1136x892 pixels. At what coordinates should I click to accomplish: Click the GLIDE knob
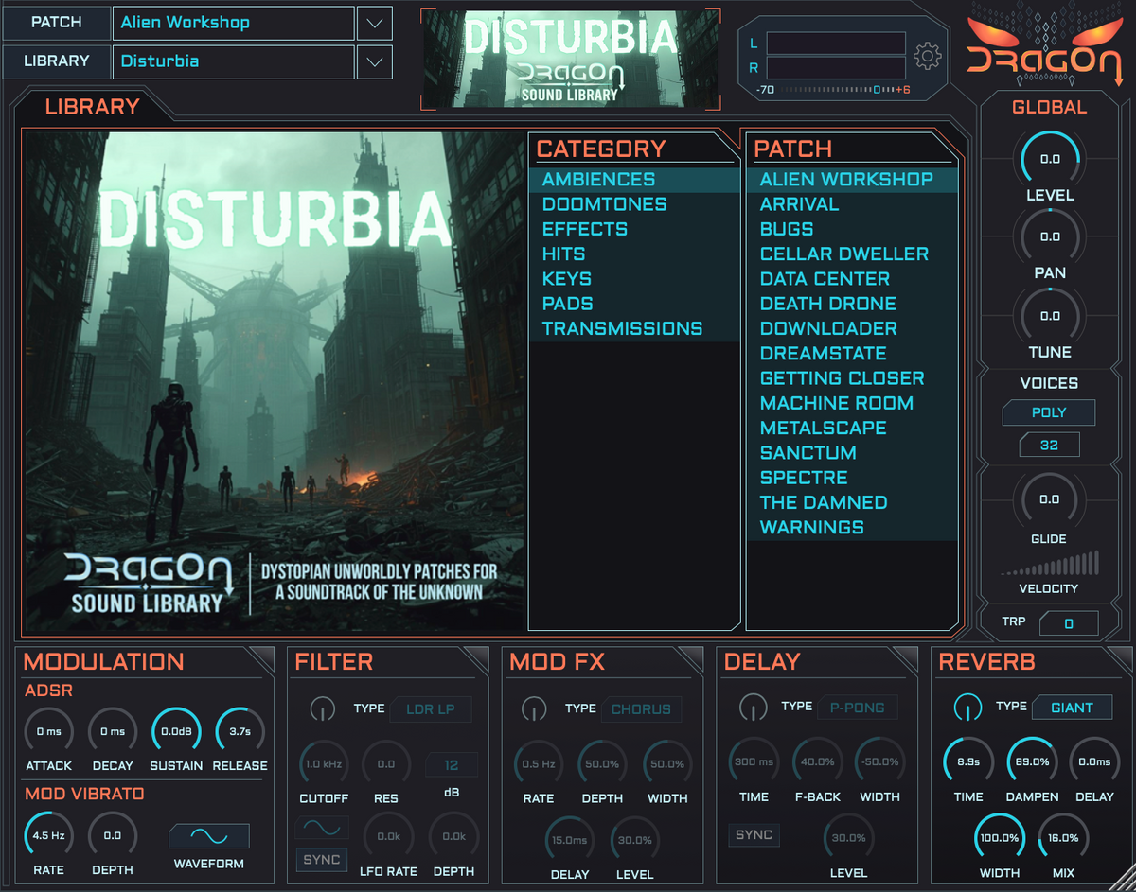coord(1050,498)
